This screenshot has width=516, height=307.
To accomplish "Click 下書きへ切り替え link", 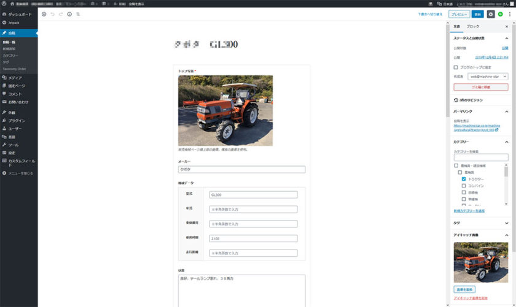I will (430, 15).
